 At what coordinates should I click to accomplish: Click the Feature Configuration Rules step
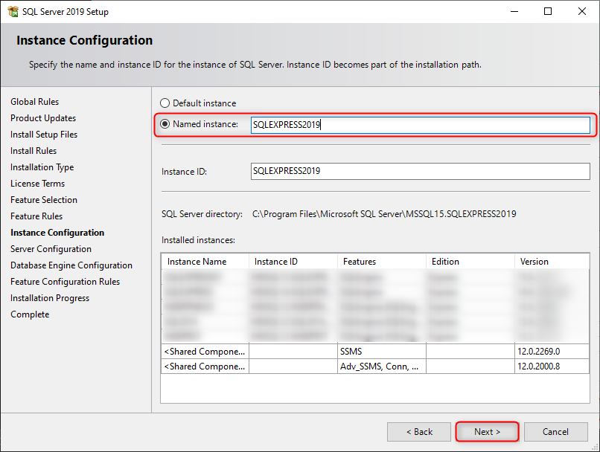point(65,282)
